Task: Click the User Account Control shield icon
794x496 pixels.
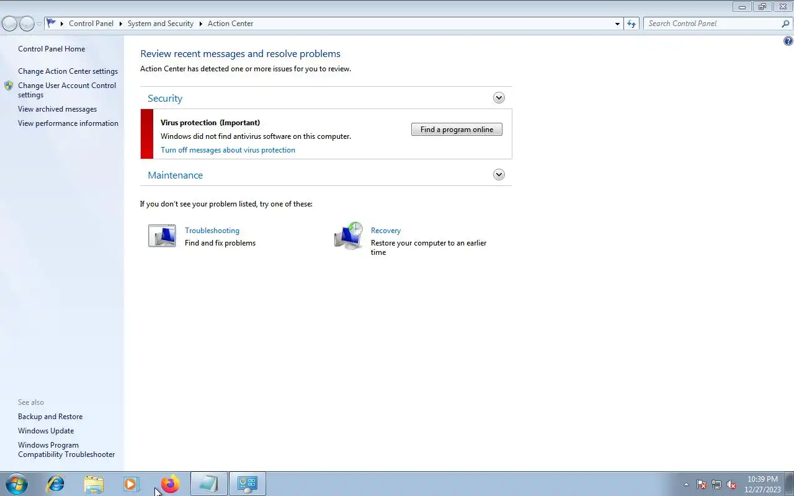Action: point(9,86)
